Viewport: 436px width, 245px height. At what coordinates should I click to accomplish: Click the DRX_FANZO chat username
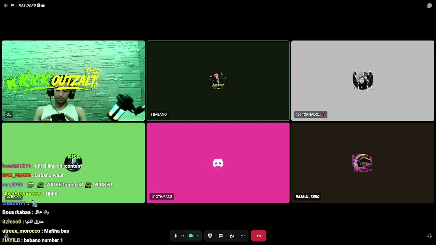[x=16, y=175]
